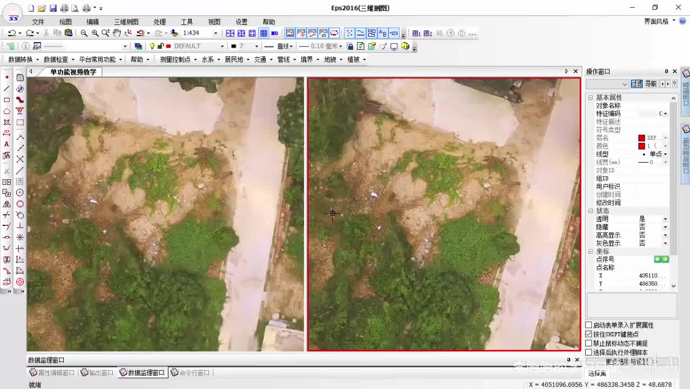Click the empty combo box in 操作窗口
Image resolution: width=690 pixels, height=389 pixels.
[x=607, y=84]
